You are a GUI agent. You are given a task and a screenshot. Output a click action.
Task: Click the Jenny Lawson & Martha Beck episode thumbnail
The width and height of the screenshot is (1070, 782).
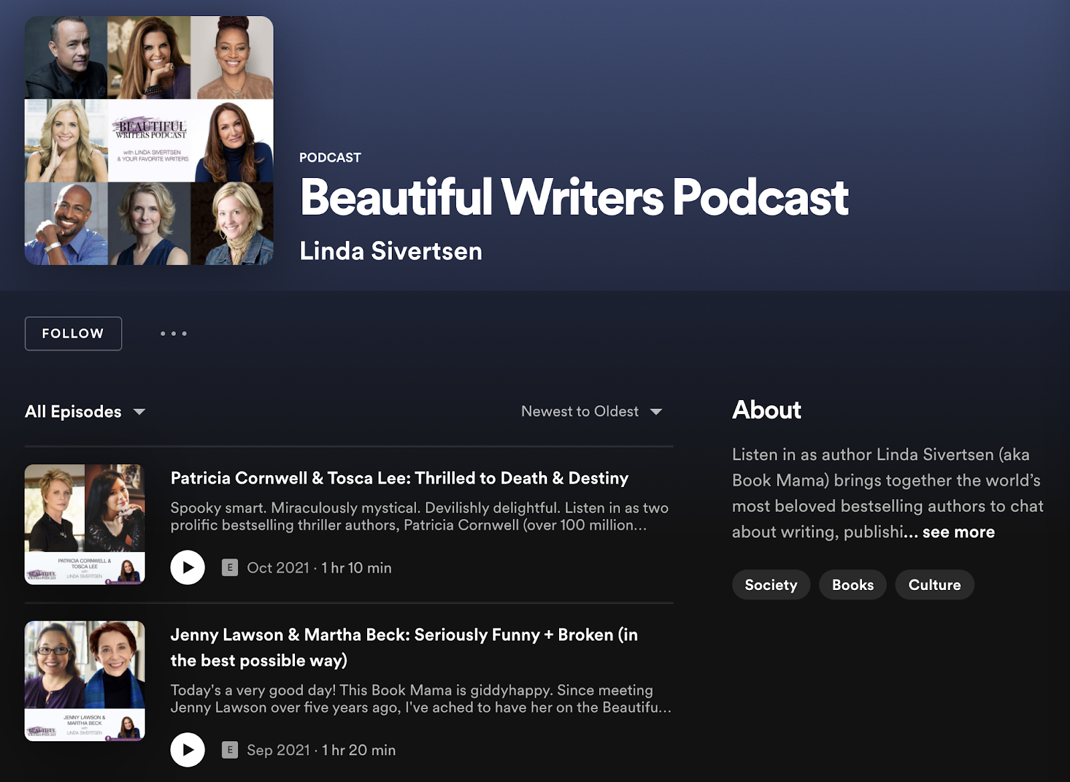(85, 681)
